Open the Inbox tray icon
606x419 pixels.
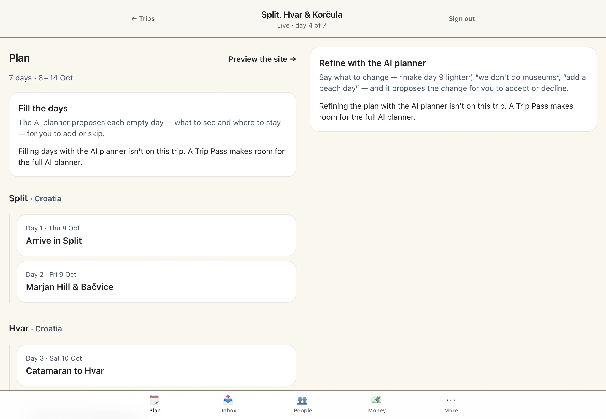click(228, 400)
